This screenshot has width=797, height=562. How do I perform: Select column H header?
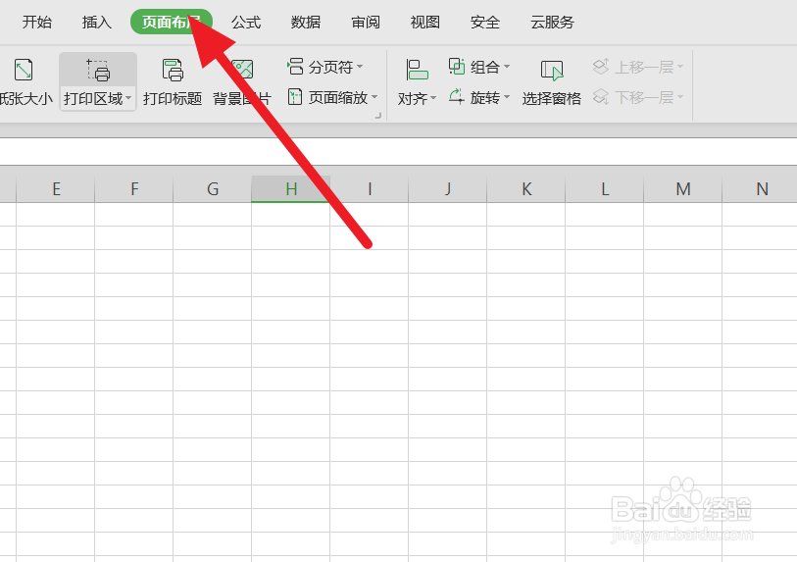[x=291, y=189]
